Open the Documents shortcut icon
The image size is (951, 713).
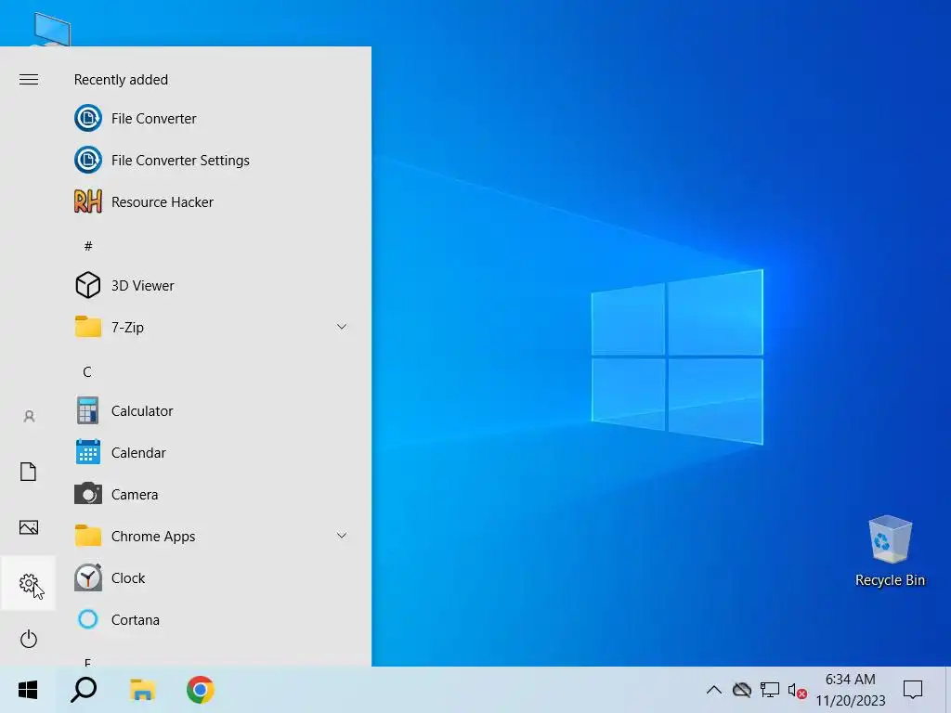29,472
